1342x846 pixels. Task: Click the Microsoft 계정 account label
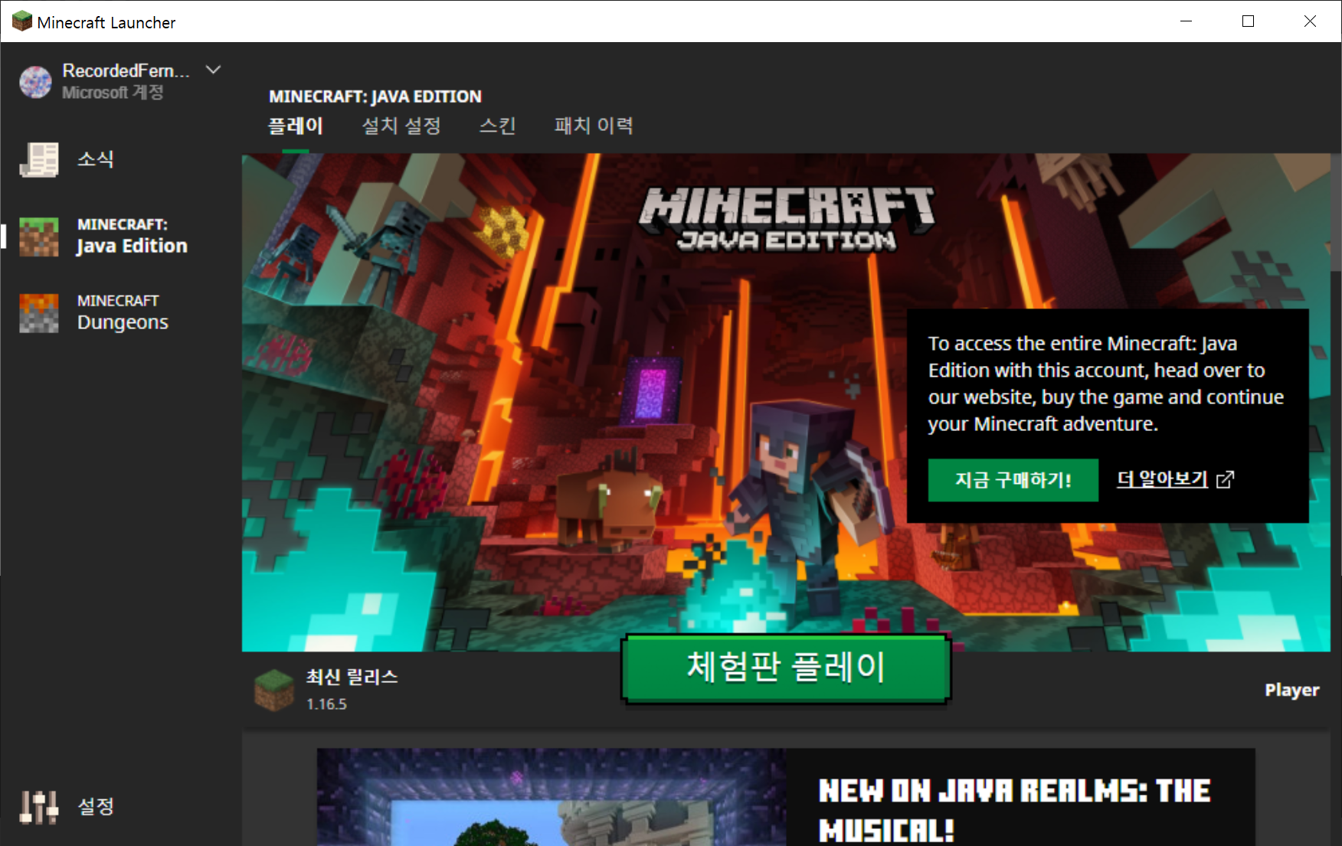click(113, 93)
